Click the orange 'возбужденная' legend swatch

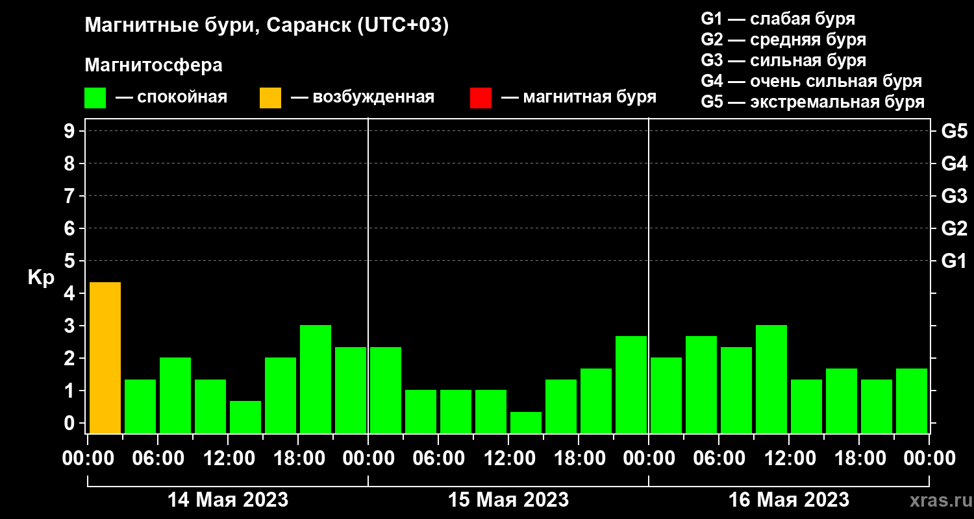(x=270, y=98)
